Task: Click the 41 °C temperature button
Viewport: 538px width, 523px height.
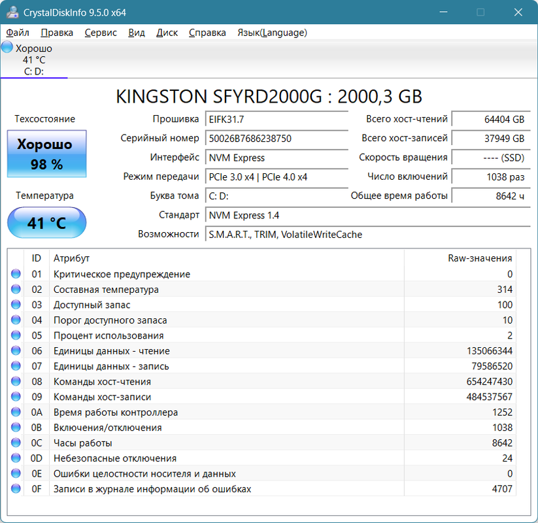Action: [x=46, y=222]
